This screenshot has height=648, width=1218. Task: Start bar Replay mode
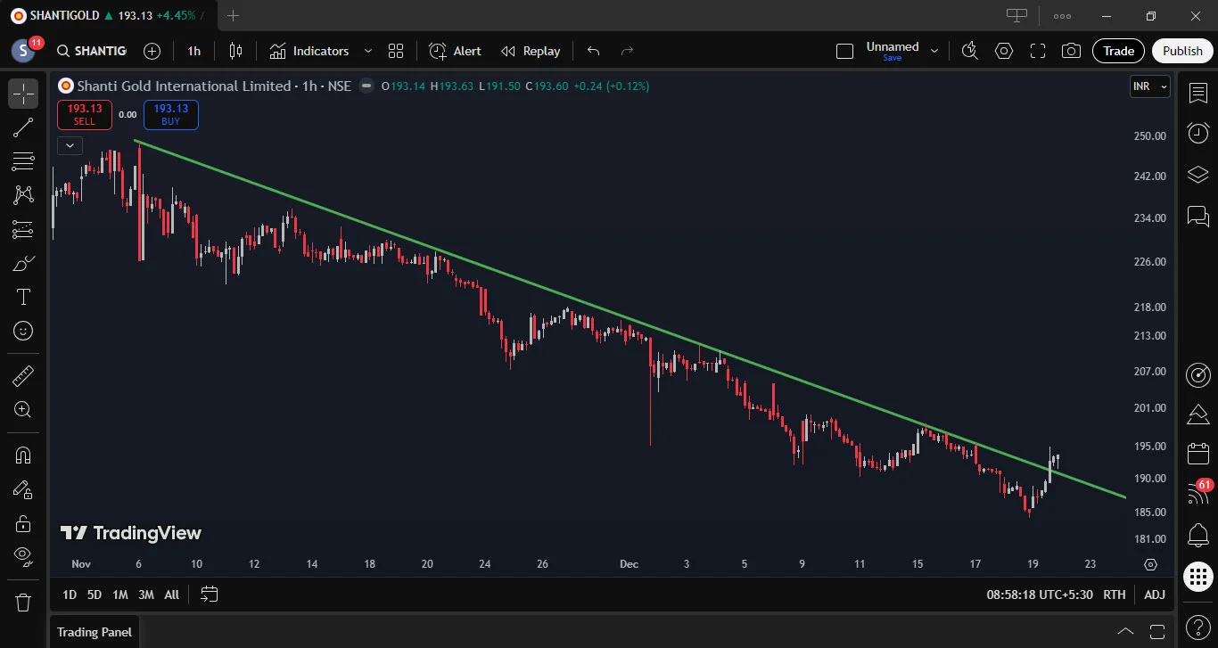pos(531,51)
